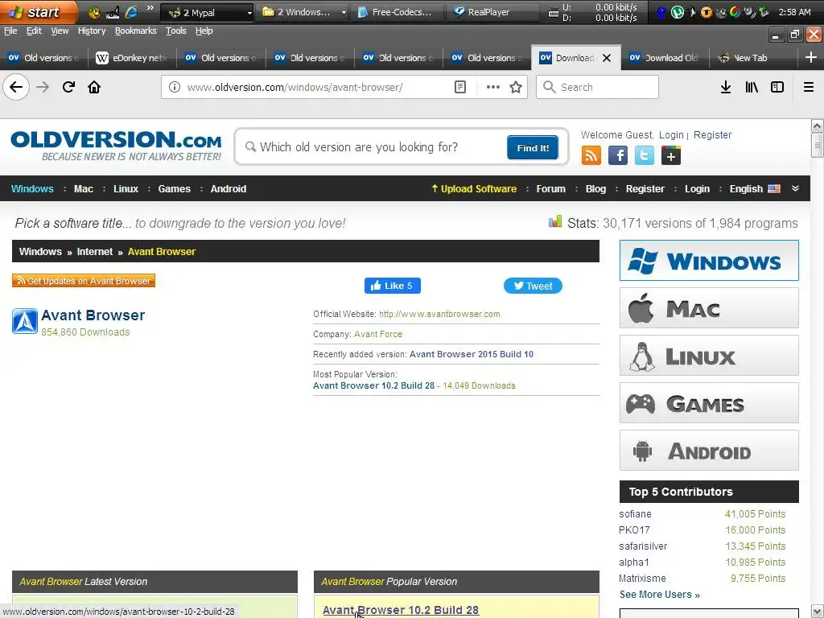Switch to the New Tab tab
The image size is (824, 618).
pyautogui.click(x=750, y=58)
